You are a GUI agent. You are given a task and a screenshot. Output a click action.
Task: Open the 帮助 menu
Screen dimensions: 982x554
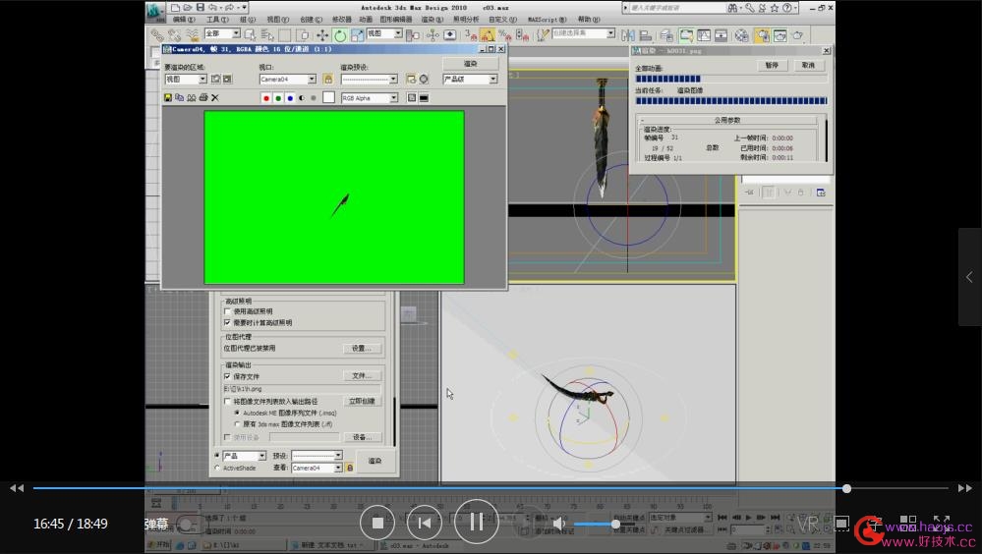589,20
